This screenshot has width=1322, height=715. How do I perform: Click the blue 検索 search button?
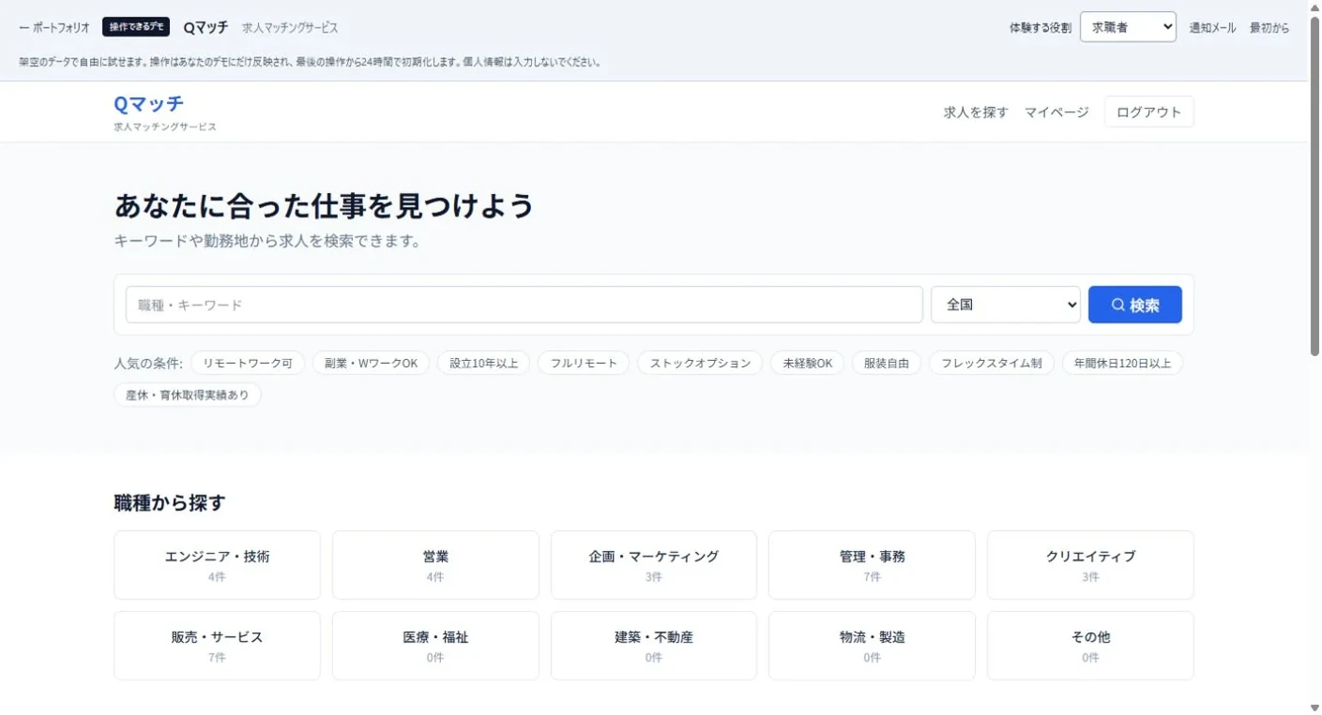coord(1134,305)
